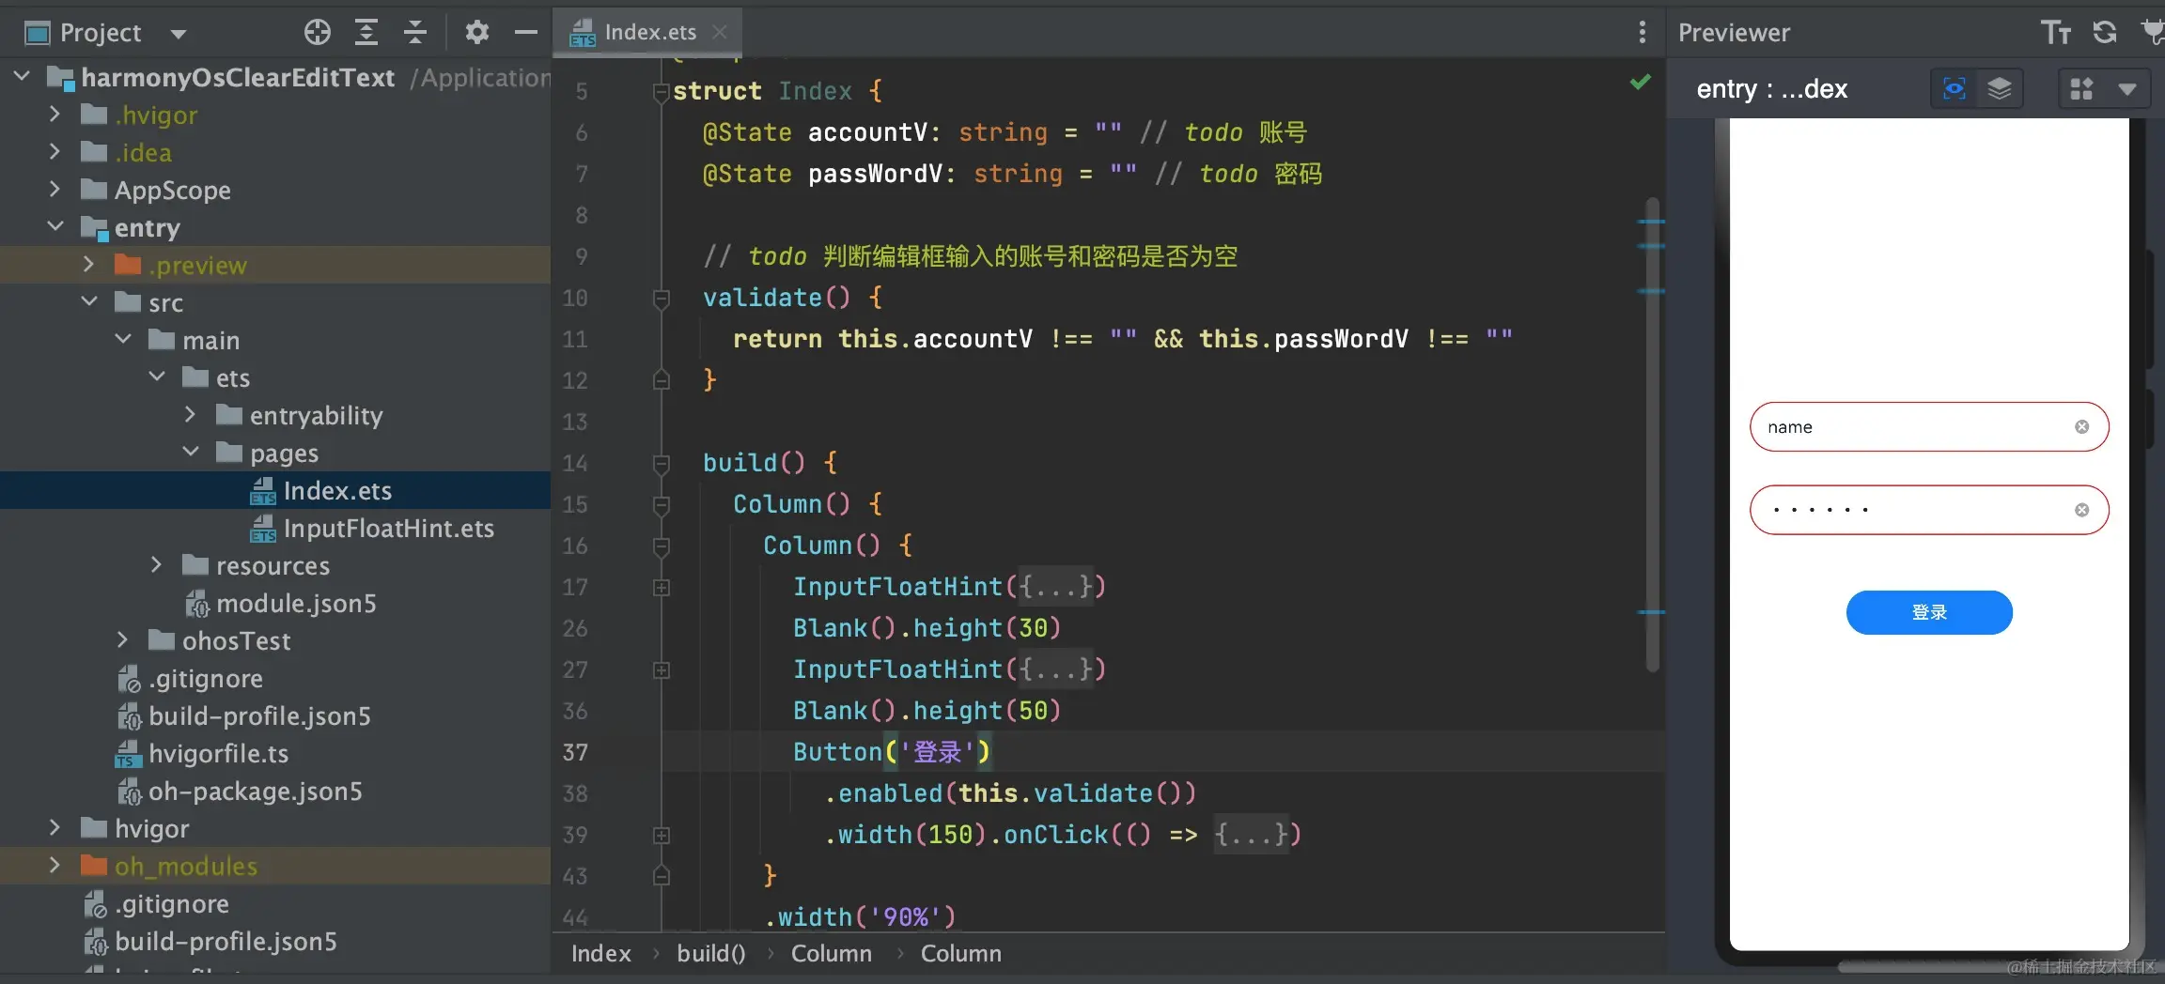Unfold InputFloatHint block on line 27
This screenshot has width=2165, height=984.
(x=661, y=670)
